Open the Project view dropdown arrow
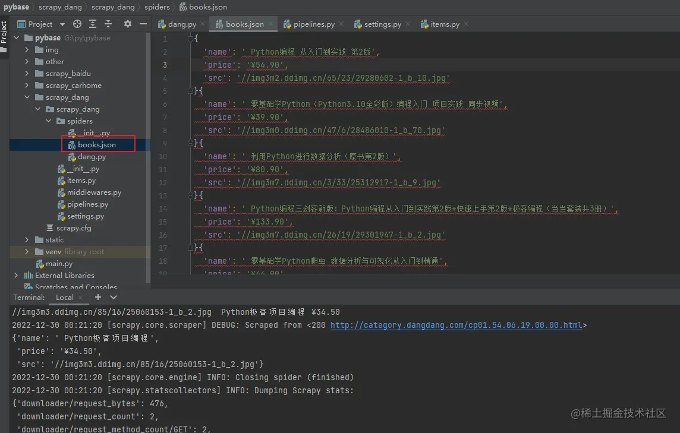680x433 pixels. coord(62,24)
